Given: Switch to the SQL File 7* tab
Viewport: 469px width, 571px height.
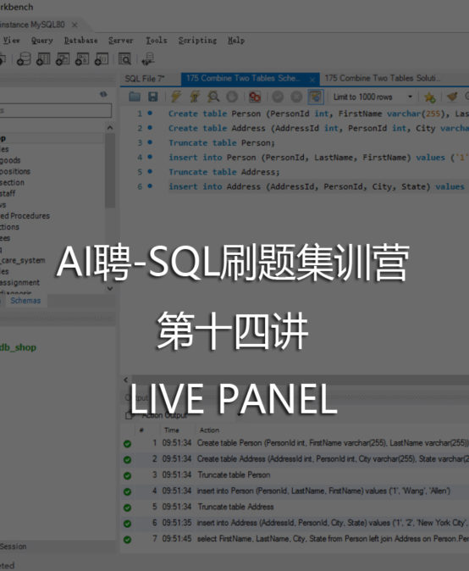Looking at the screenshot, I should click(x=145, y=79).
